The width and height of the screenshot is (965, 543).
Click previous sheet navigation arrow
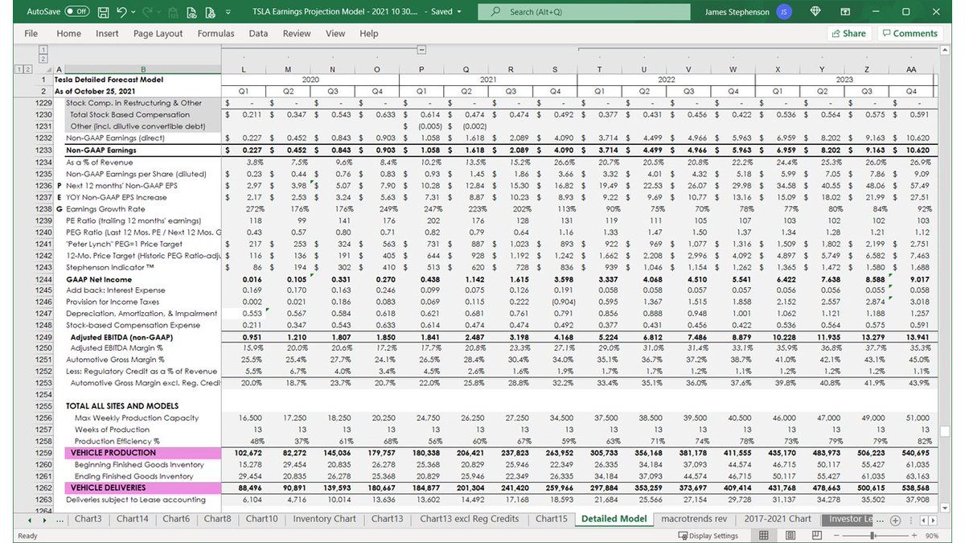30,520
